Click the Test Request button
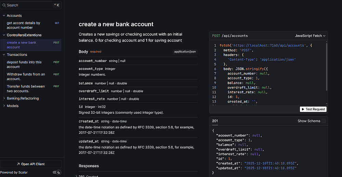 (x=313, y=109)
